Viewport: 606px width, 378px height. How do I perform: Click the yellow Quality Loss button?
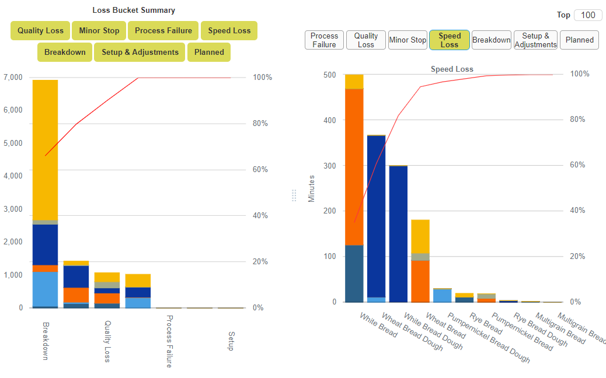pos(40,31)
